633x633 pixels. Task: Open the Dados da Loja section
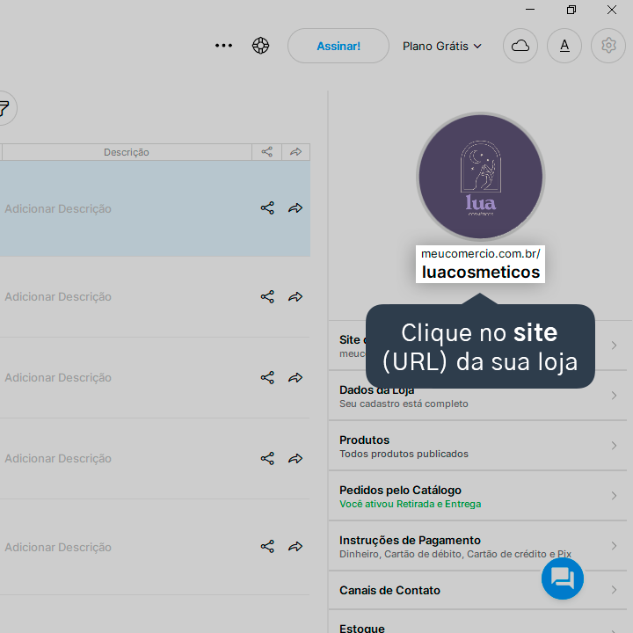[x=477, y=396]
